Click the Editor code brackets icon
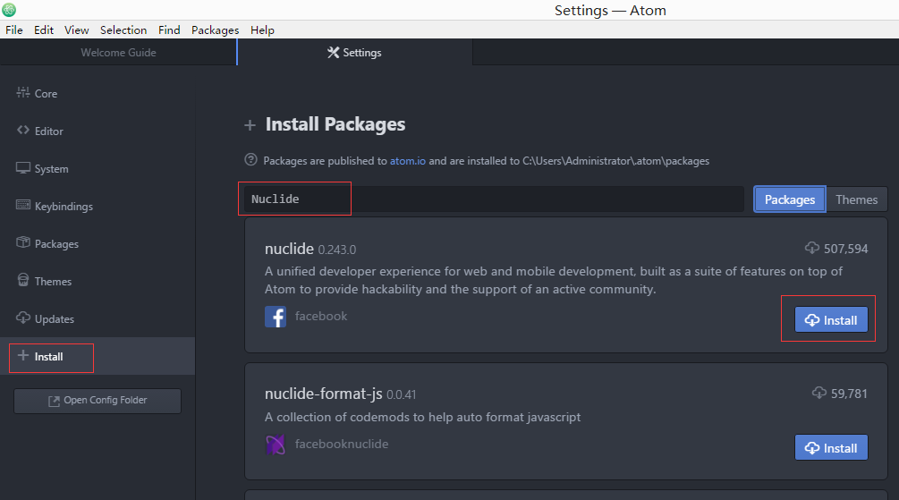The height and width of the screenshot is (500, 899). [23, 131]
